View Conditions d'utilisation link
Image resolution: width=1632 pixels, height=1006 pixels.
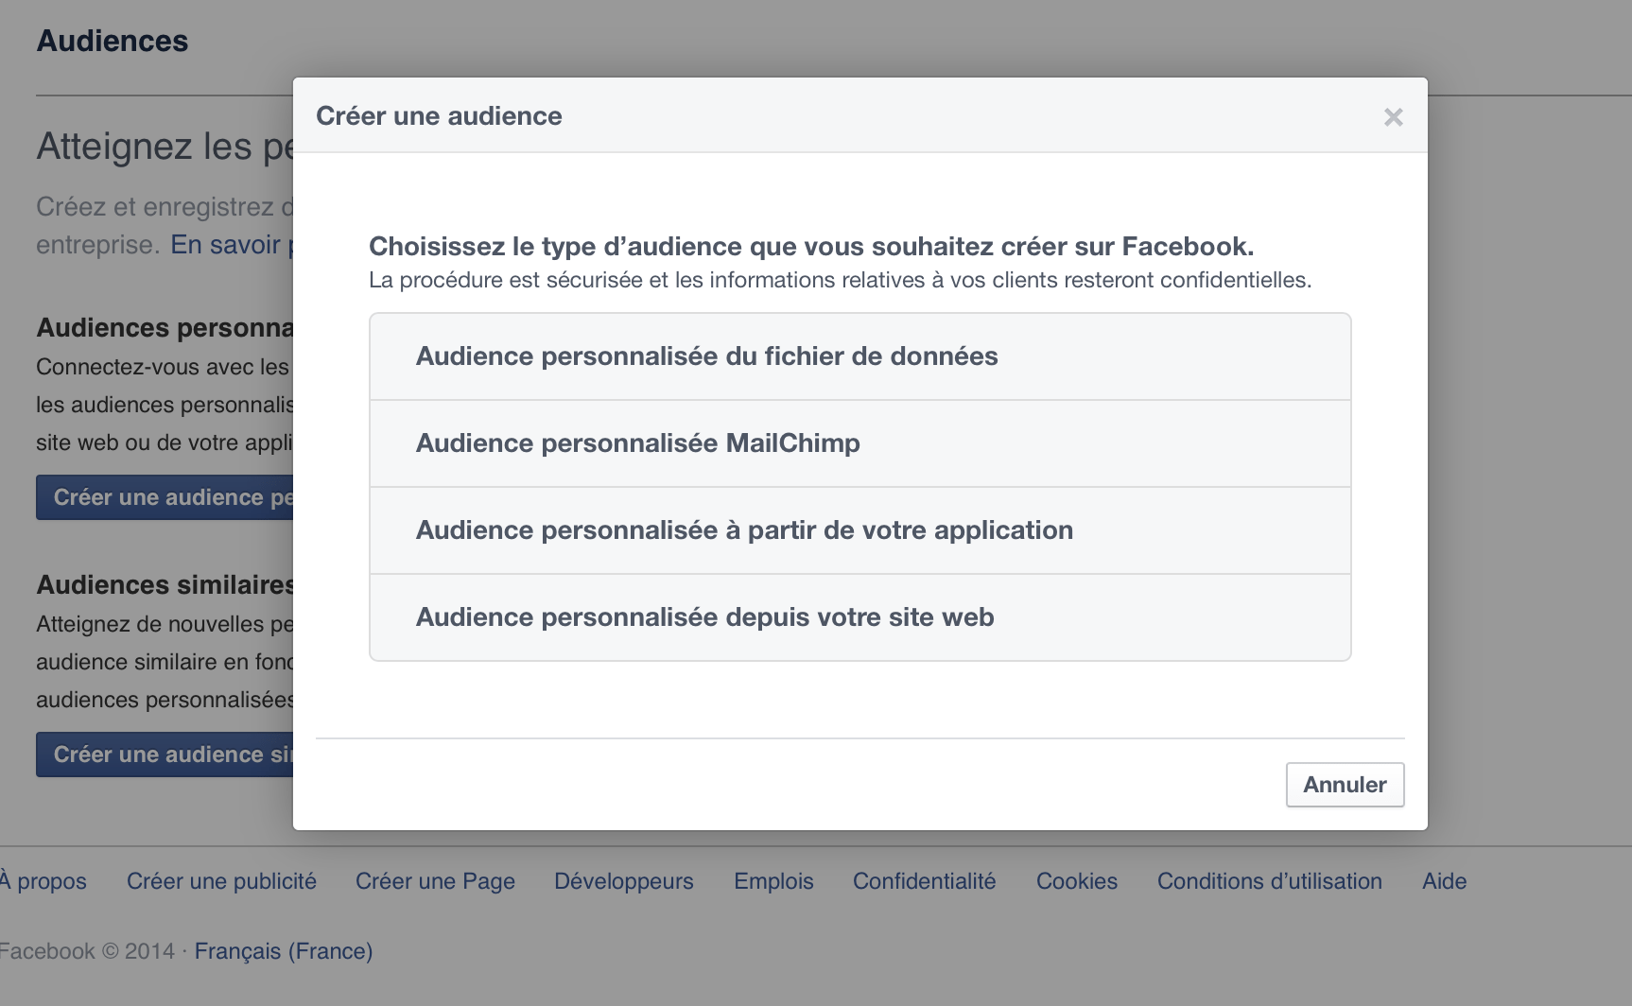[1269, 881]
